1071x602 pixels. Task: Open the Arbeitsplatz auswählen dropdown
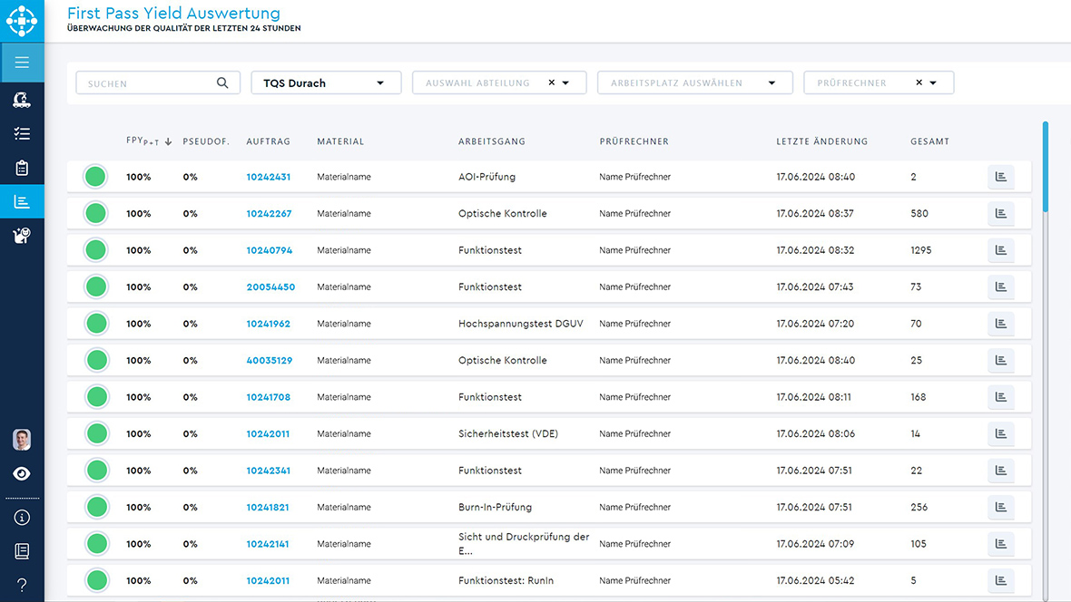coord(771,83)
